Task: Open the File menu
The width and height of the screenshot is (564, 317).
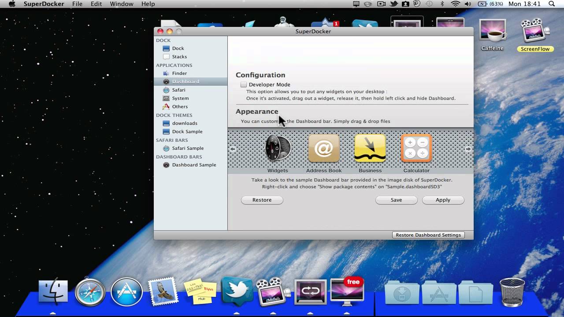Action: coord(77,4)
